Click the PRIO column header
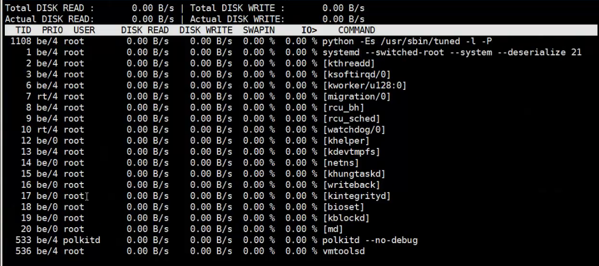This screenshot has height=266, width=599. [52, 30]
